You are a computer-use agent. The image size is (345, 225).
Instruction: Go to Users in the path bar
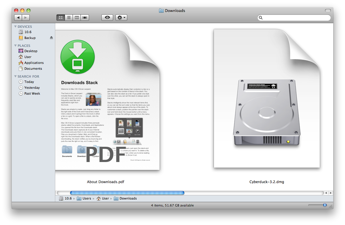(84, 198)
